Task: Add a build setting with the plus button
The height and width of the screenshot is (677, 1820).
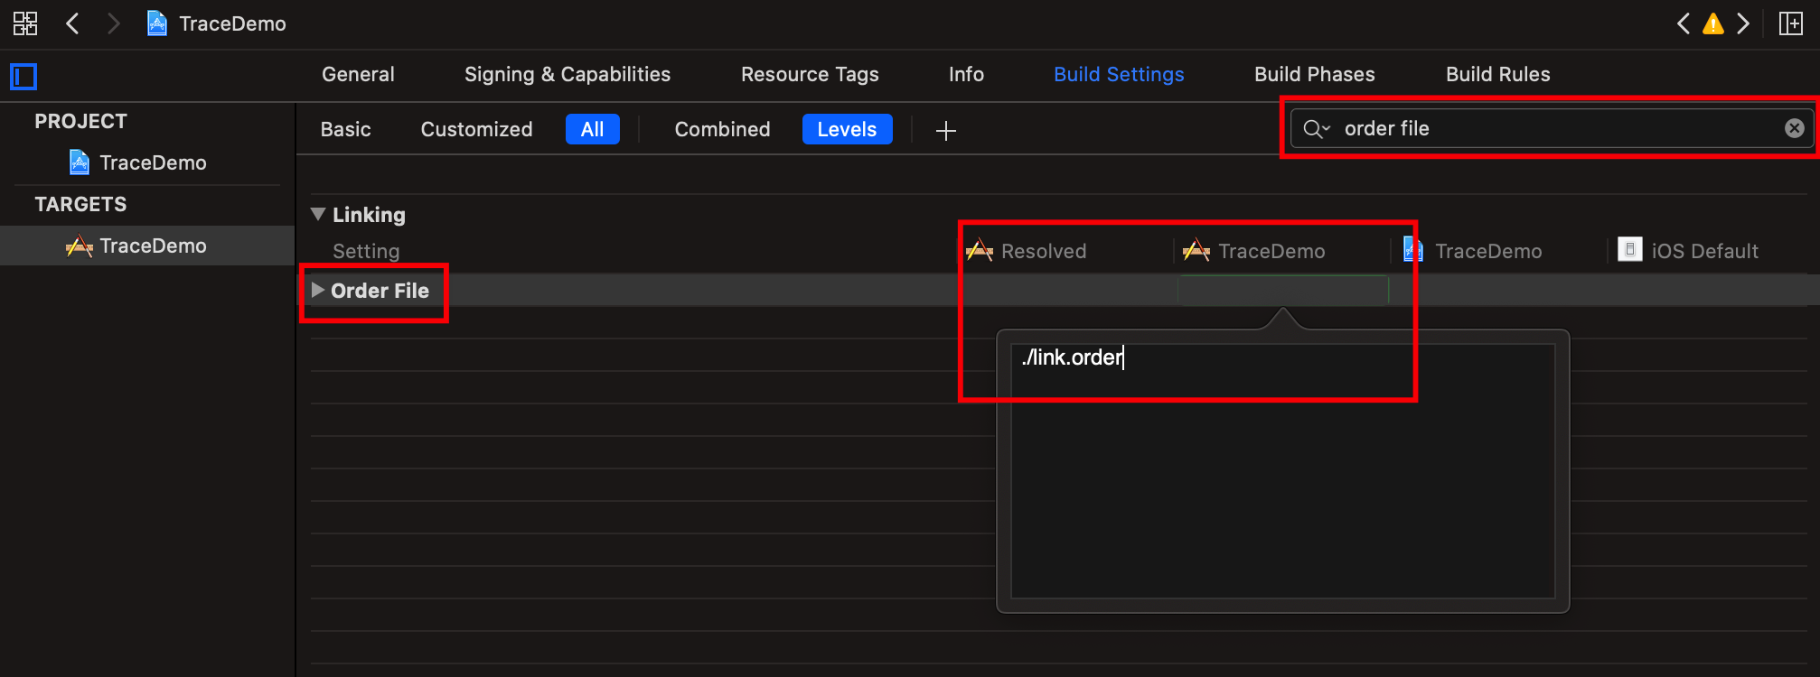Action: pyautogui.click(x=946, y=131)
